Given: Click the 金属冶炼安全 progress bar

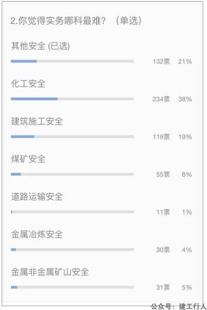Looking at the screenshot, I should 72,250.
